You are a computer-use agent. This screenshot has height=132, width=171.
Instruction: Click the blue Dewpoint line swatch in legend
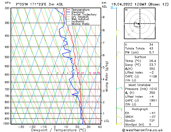(x=68, y=12)
